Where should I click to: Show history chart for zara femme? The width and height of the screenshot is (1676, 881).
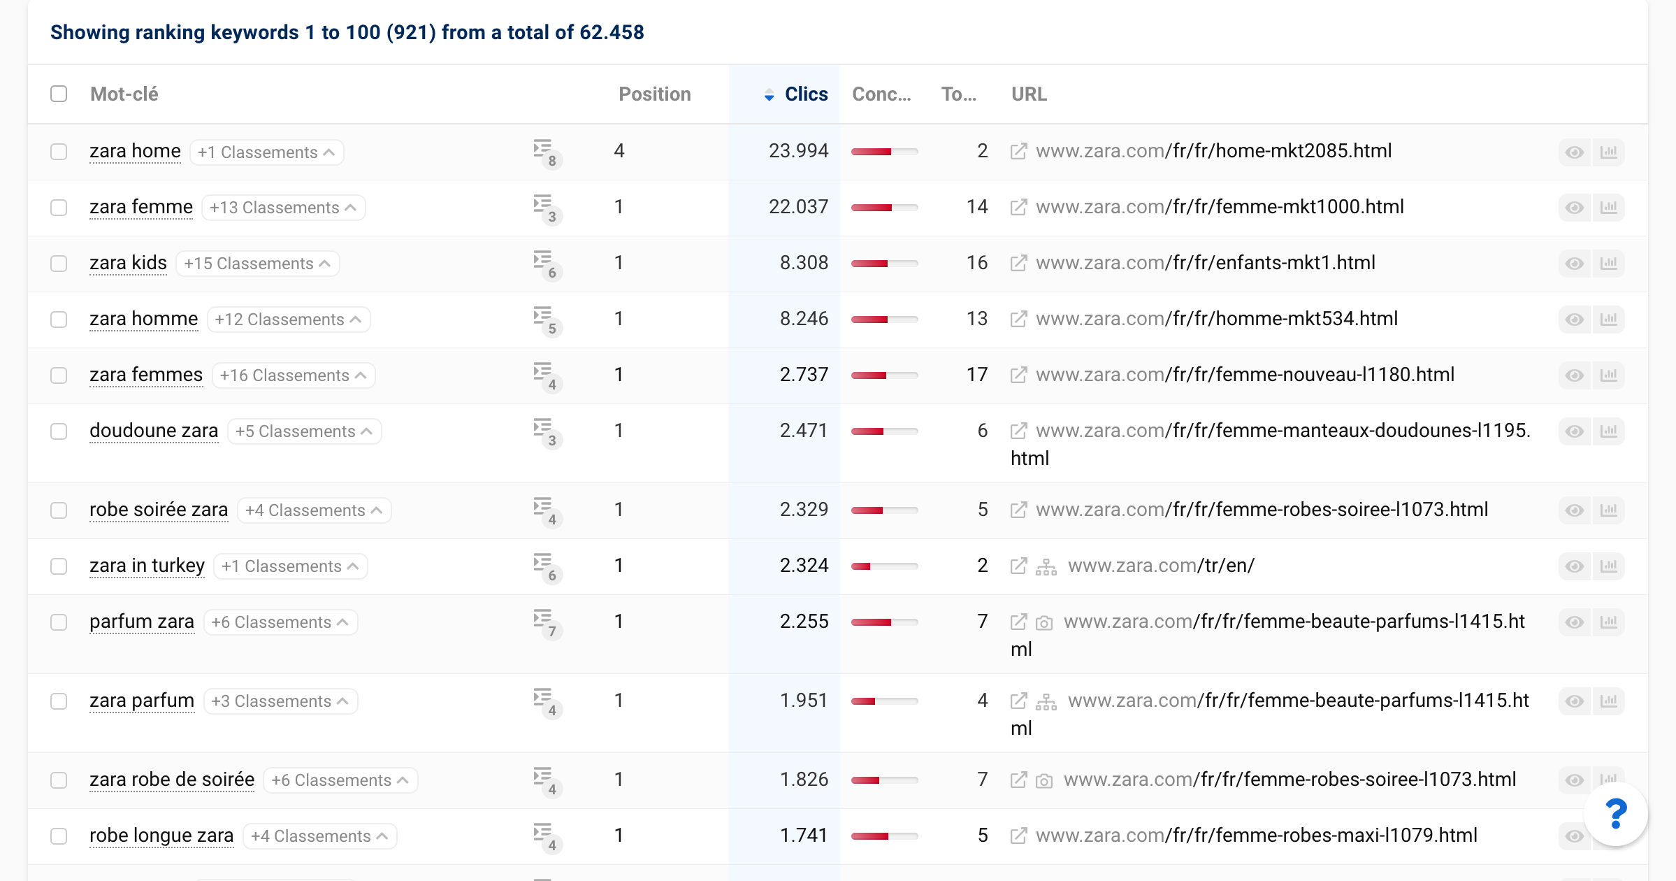point(1608,208)
